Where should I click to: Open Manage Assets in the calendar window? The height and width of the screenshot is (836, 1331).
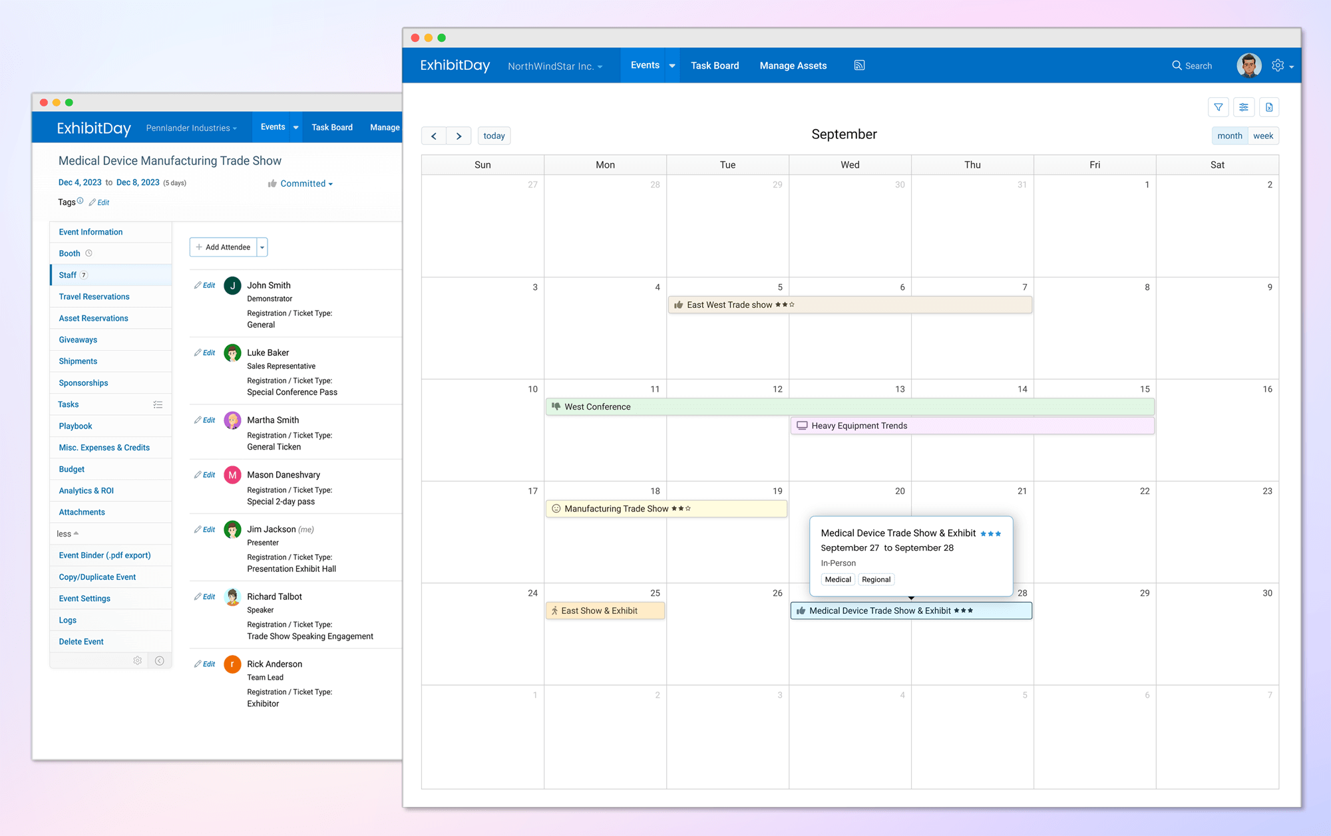pos(793,65)
